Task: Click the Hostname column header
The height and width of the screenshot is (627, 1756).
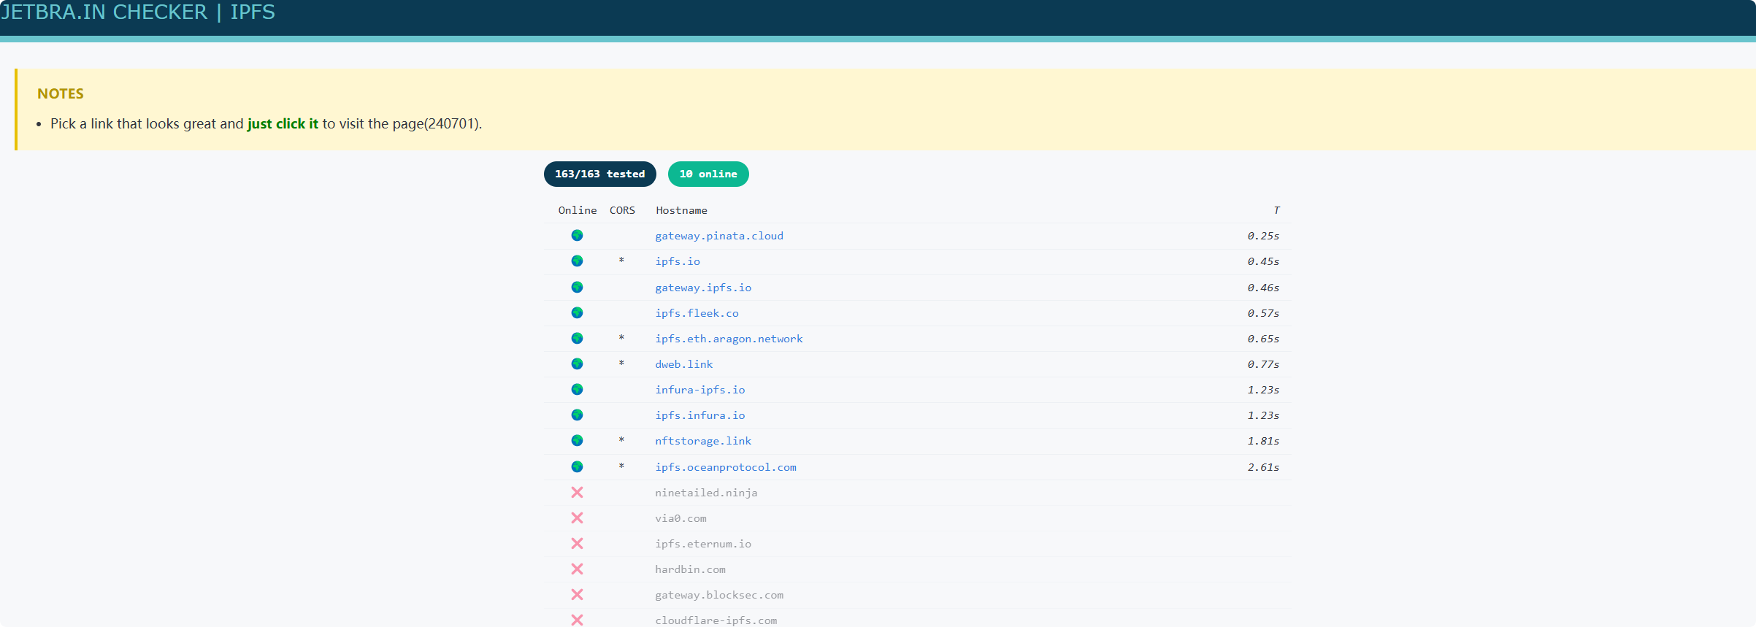Action: pos(681,210)
